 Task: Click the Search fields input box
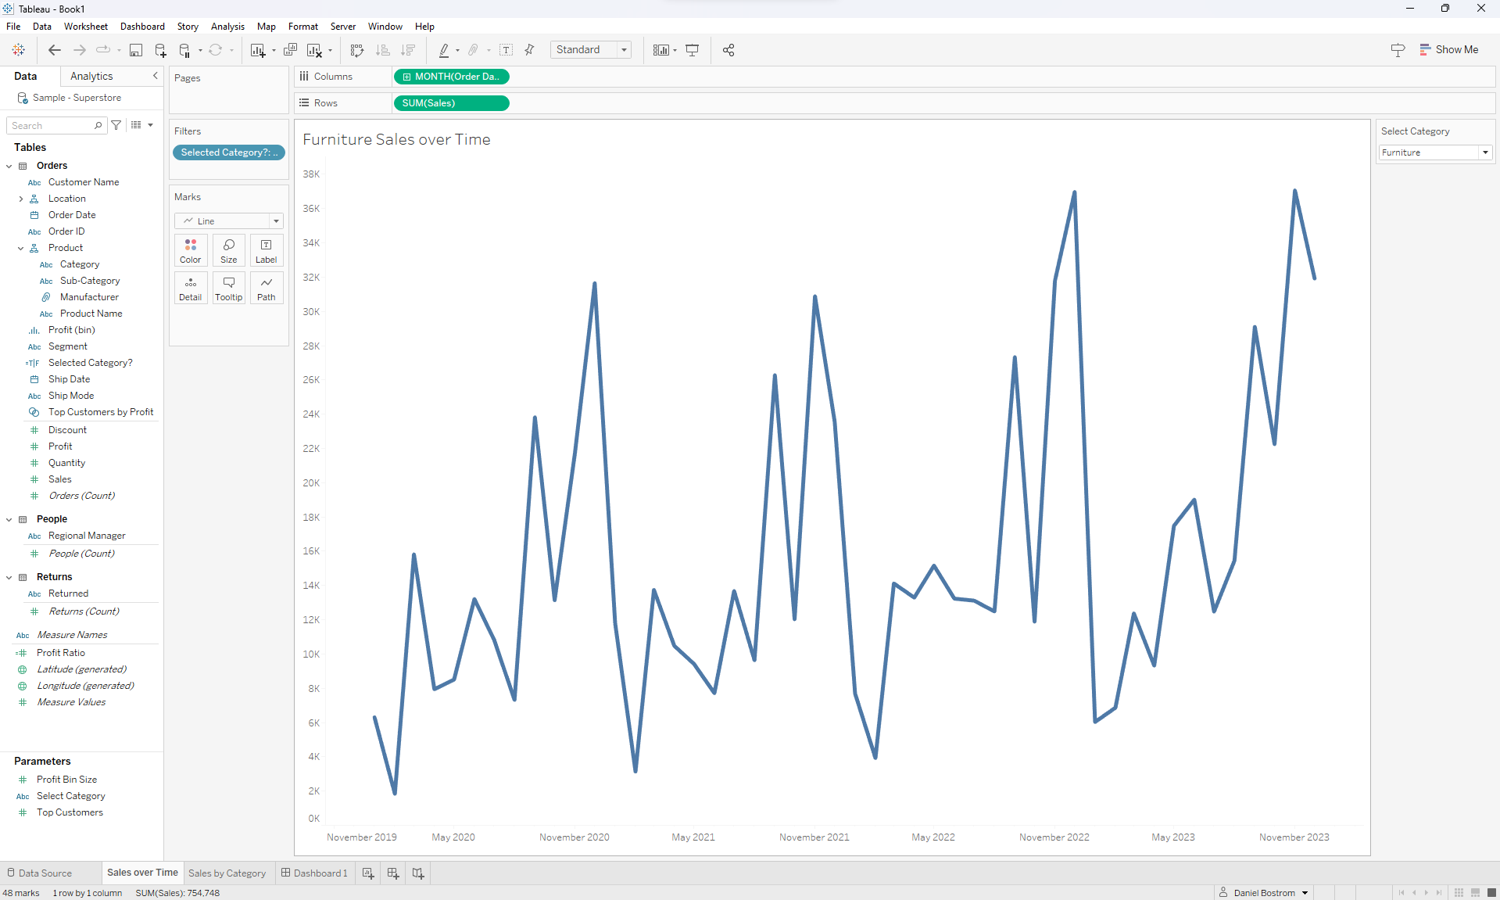tap(51, 125)
